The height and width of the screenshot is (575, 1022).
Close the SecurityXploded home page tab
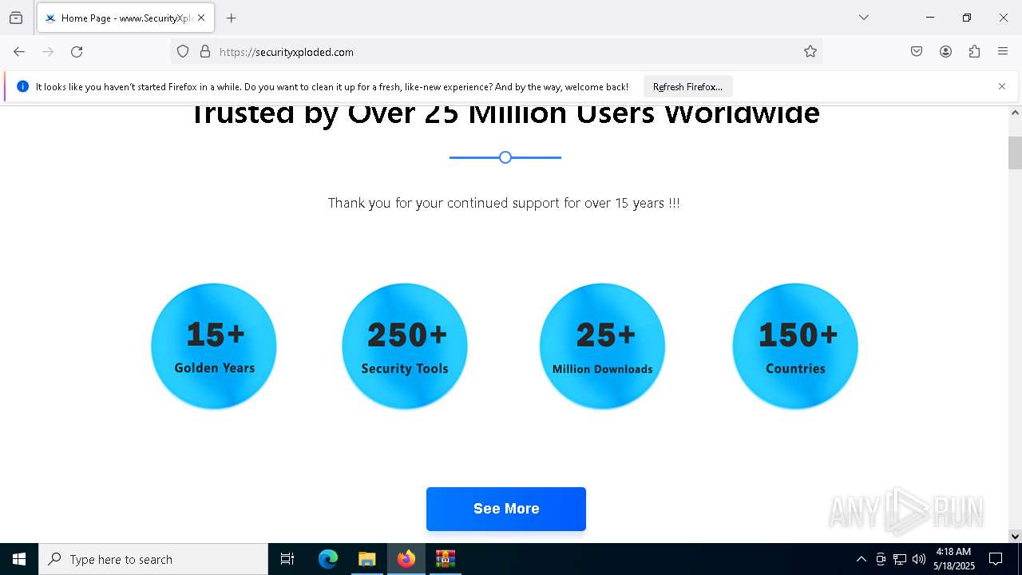(201, 18)
